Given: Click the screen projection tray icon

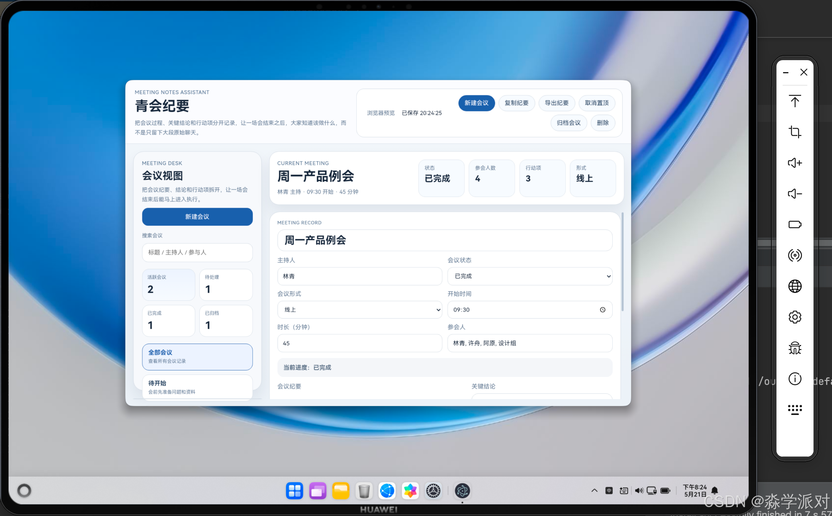Looking at the screenshot, I should point(652,491).
